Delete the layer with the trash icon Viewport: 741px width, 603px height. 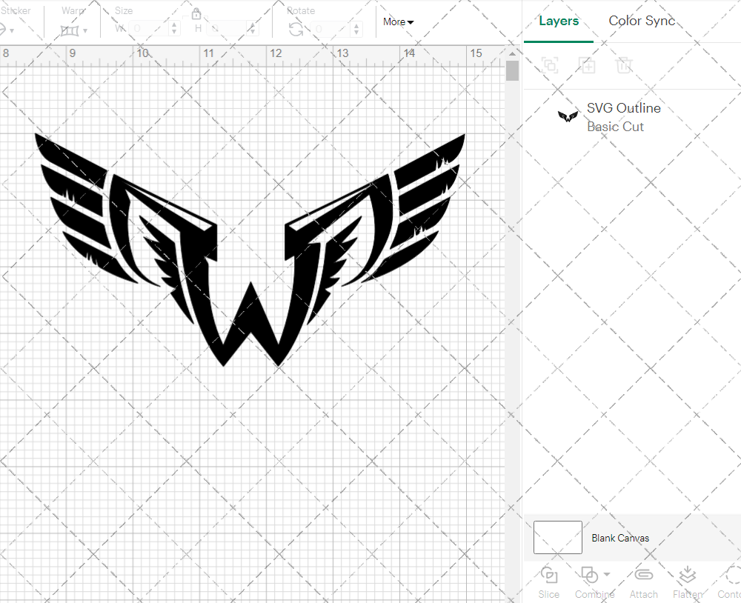625,65
